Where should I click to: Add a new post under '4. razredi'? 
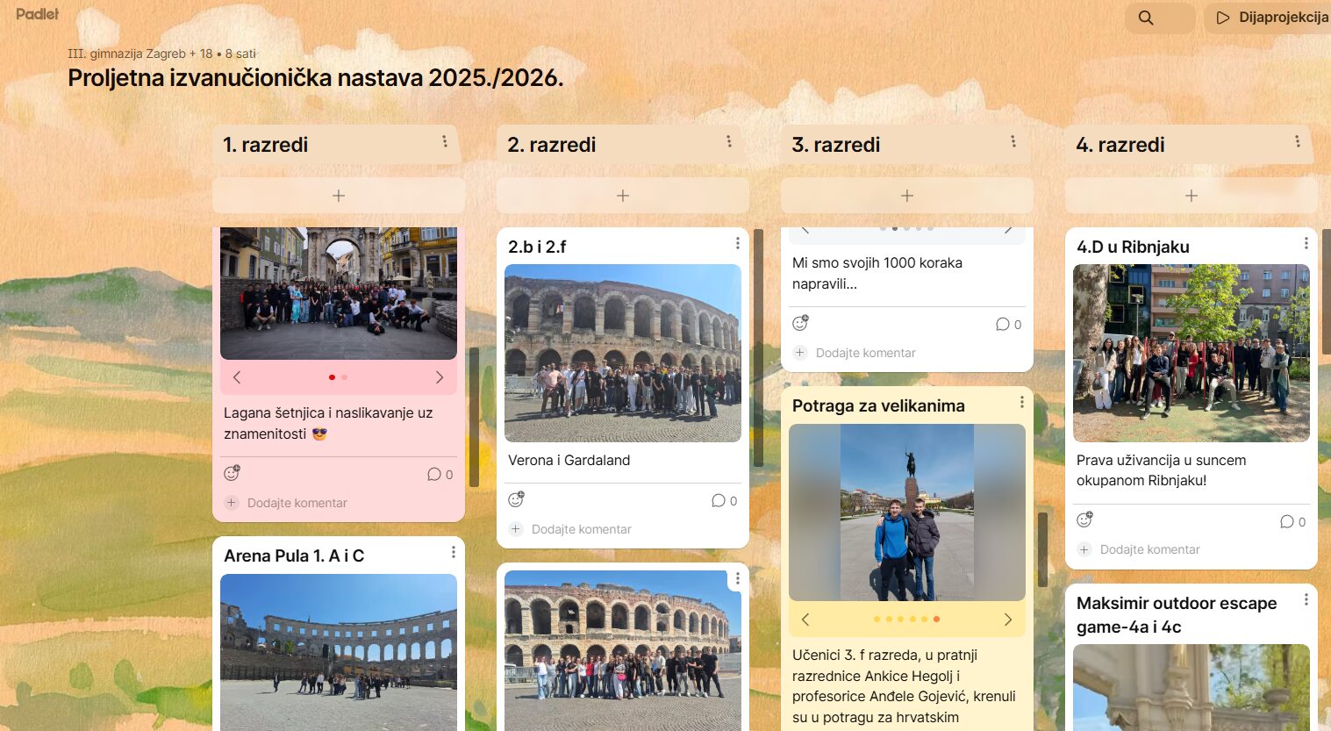pyautogui.click(x=1191, y=195)
